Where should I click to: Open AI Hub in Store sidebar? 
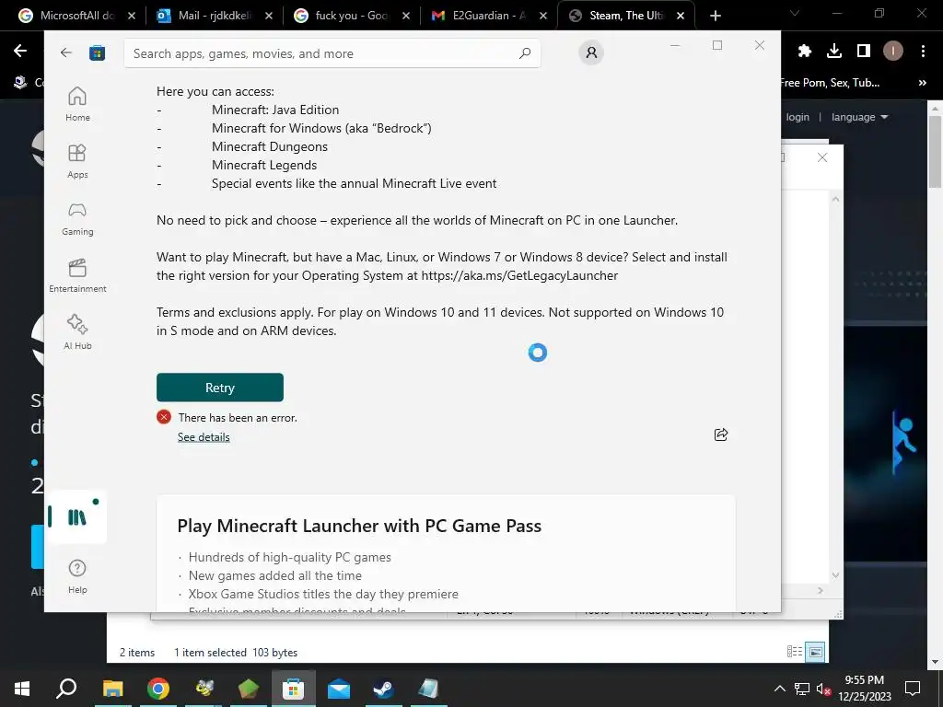77,332
